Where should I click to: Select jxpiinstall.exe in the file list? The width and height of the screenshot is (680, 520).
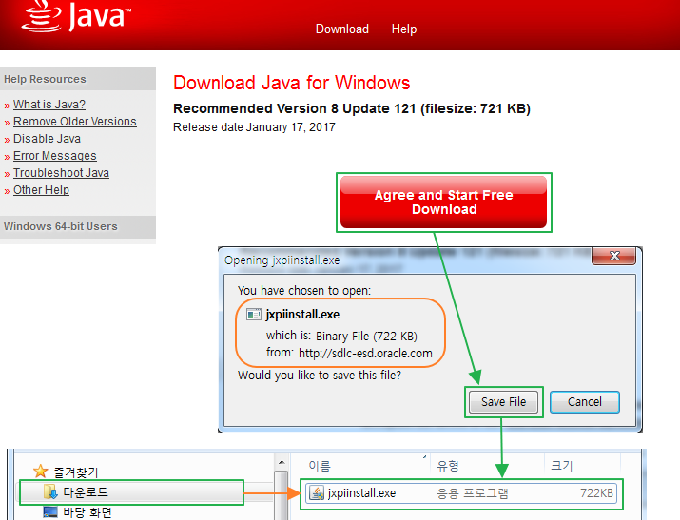point(461,493)
